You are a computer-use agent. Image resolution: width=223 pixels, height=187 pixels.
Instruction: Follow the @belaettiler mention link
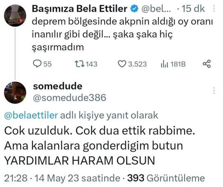pyautogui.click(x=31, y=115)
